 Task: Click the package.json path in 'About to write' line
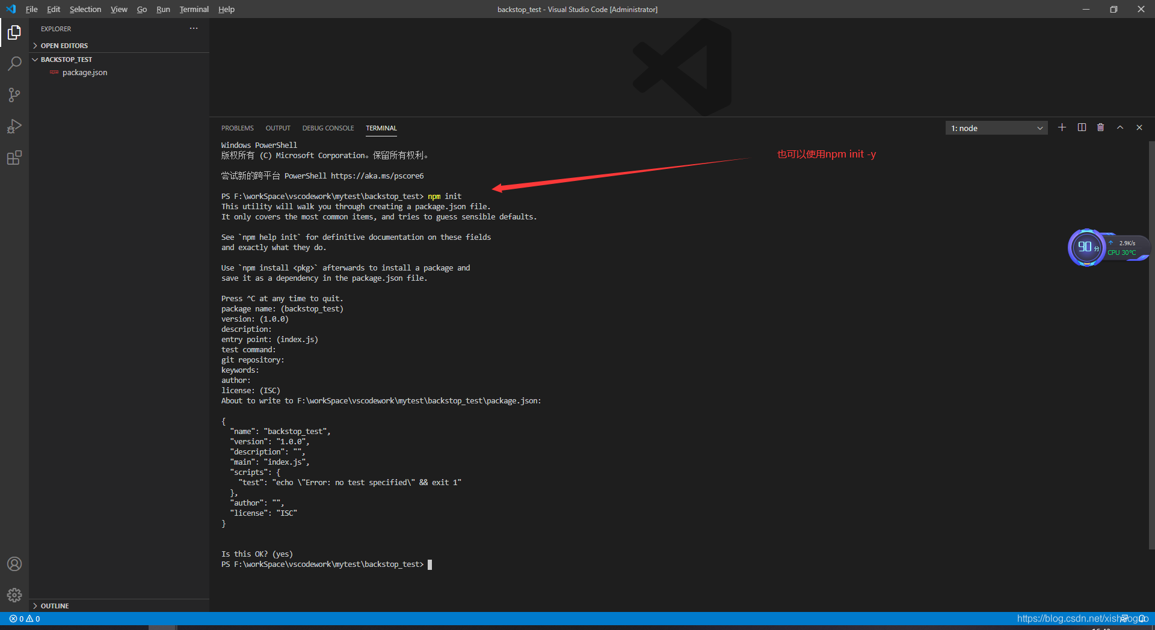tap(418, 401)
